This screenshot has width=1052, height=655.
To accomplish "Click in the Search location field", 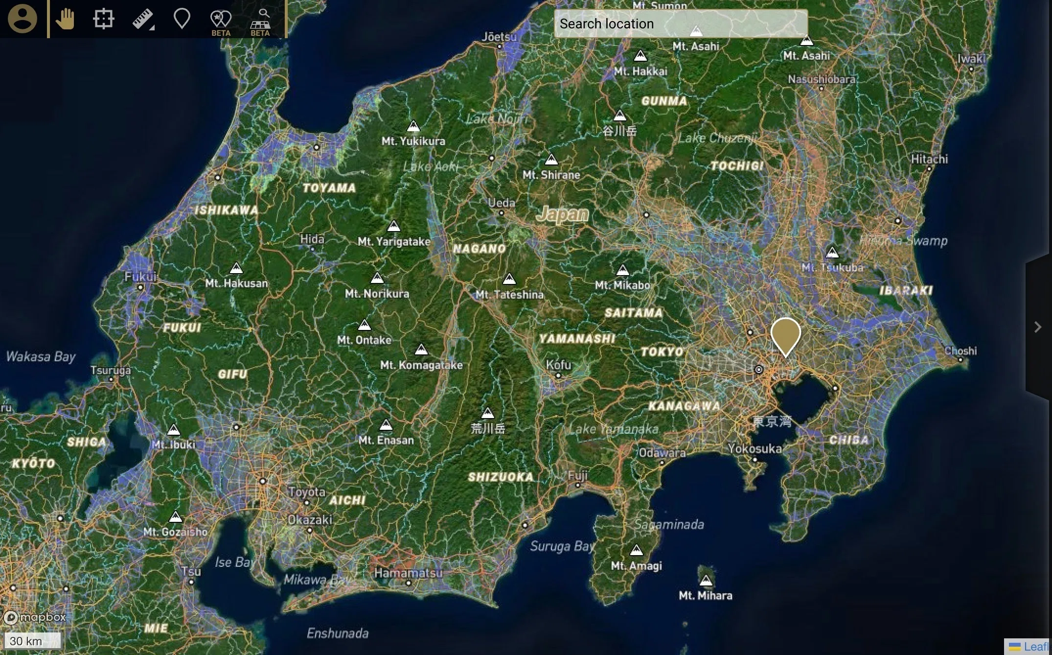I will point(681,23).
